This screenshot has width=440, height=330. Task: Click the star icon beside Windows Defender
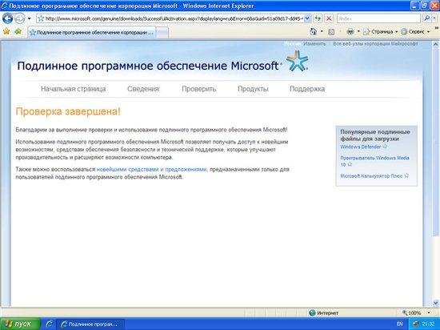[385, 147]
